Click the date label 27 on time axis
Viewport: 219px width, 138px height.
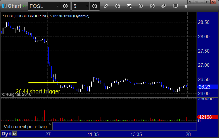[x=48, y=134]
